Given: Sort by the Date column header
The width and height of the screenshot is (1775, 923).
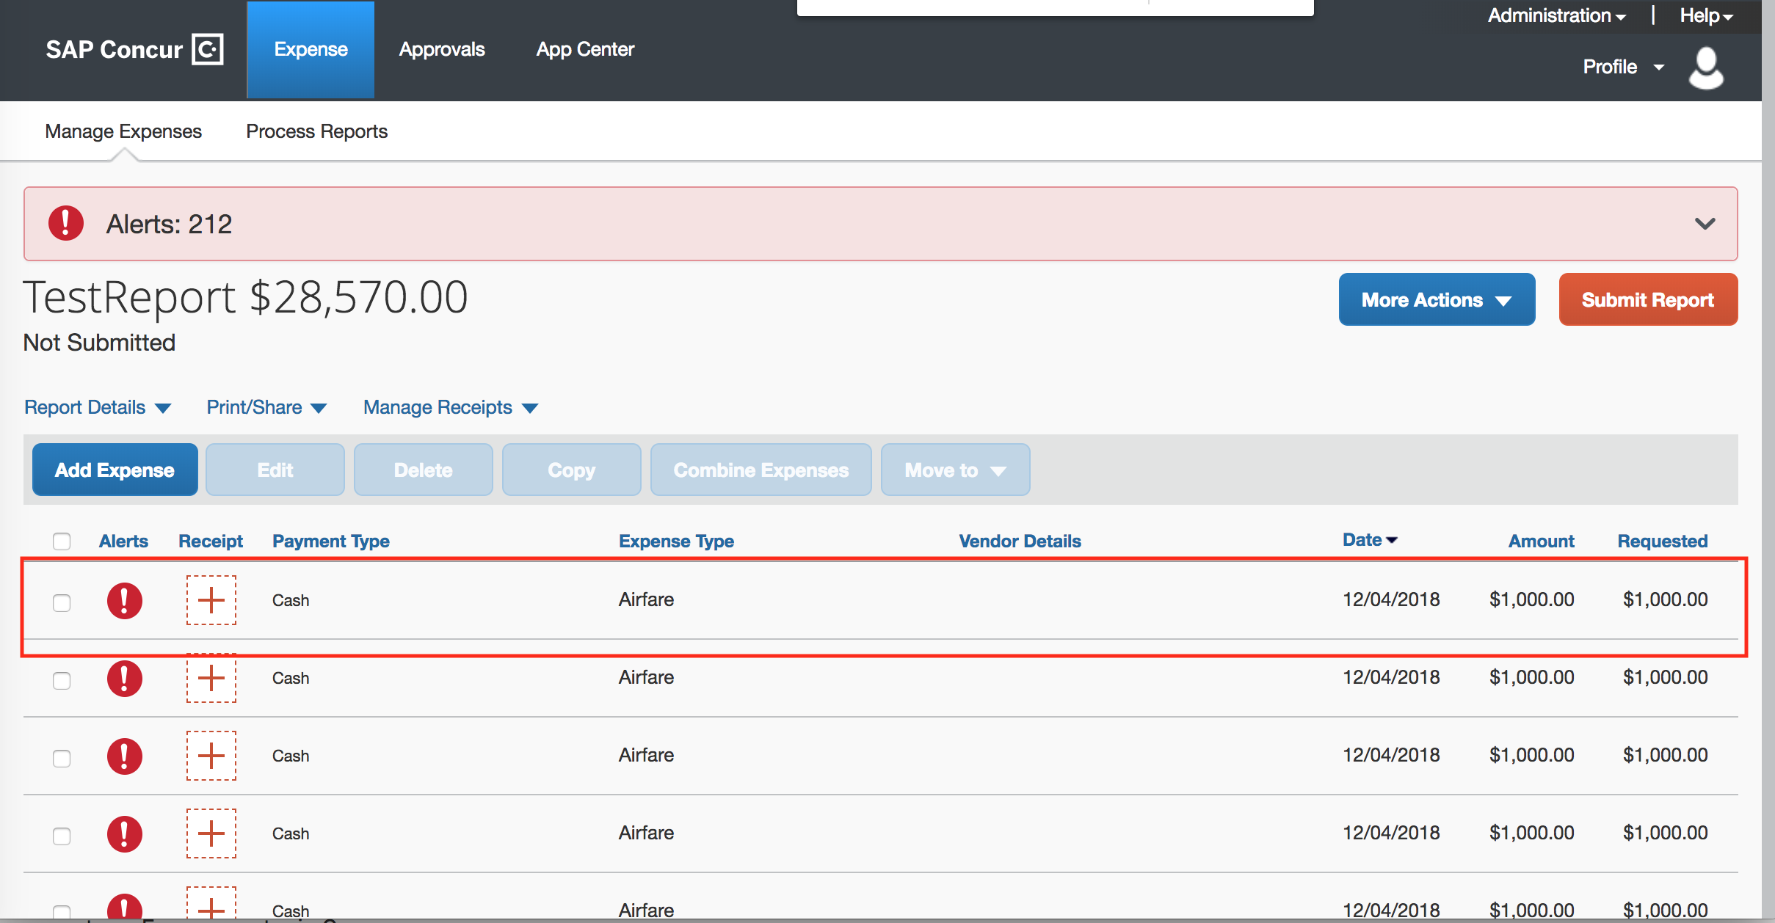Looking at the screenshot, I should click(x=1370, y=540).
